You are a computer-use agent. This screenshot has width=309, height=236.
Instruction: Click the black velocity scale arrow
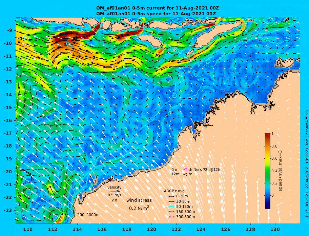tap(115, 191)
